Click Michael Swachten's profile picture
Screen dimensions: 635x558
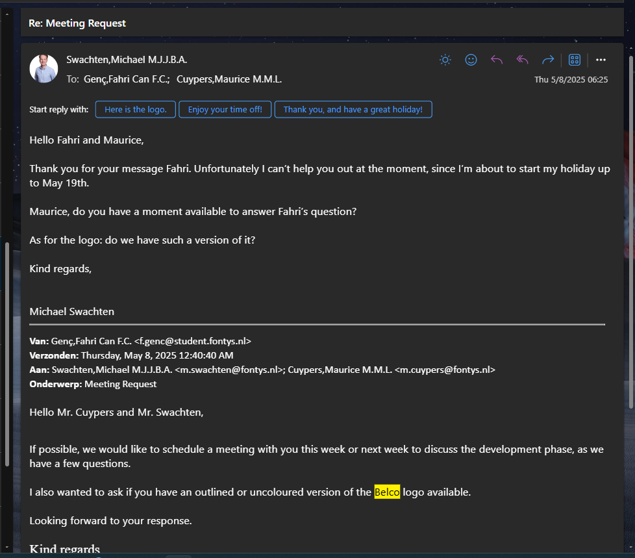pyautogui.click(x=43, y=68)
